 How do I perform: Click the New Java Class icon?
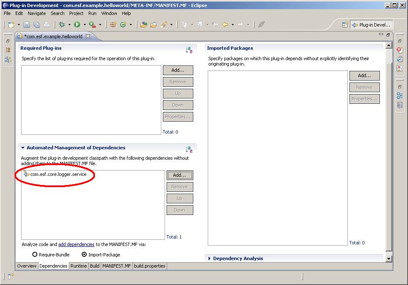coord(123,25)
